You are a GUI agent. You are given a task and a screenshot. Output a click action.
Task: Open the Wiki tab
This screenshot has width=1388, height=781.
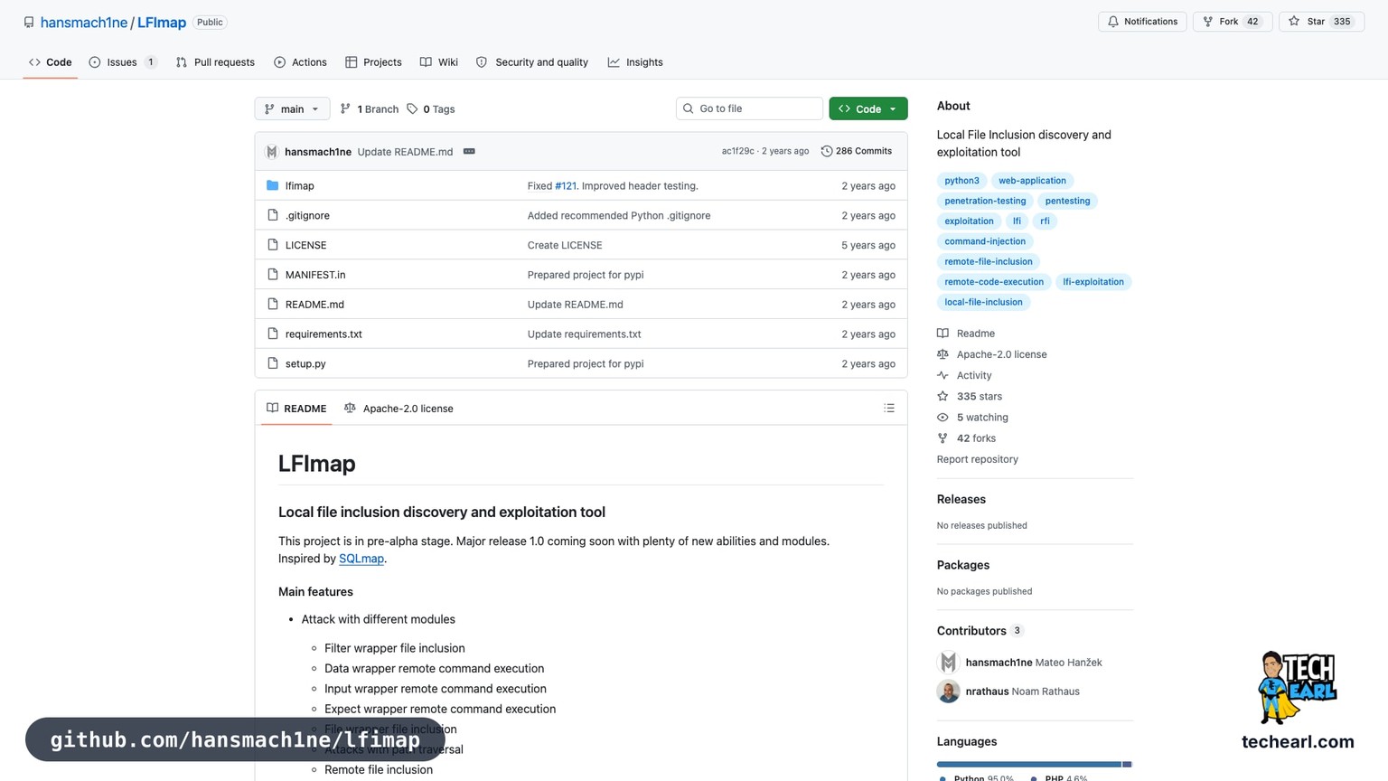click(439, 62)
